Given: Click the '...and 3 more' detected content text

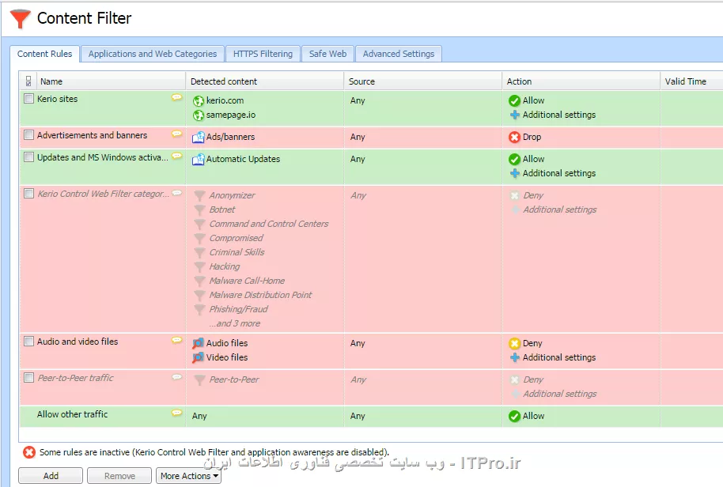Looking at the screenshot, I should (x=235, y=323).
